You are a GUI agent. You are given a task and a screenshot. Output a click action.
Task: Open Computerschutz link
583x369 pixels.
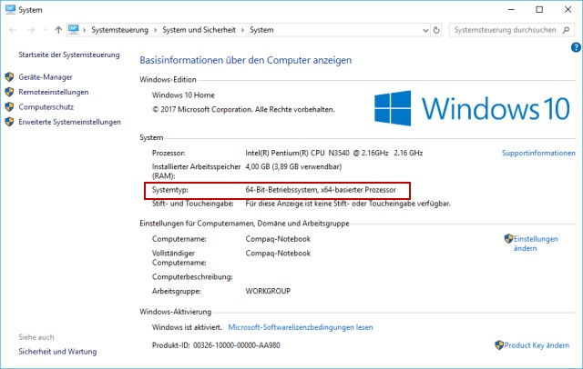coord(46,107)
